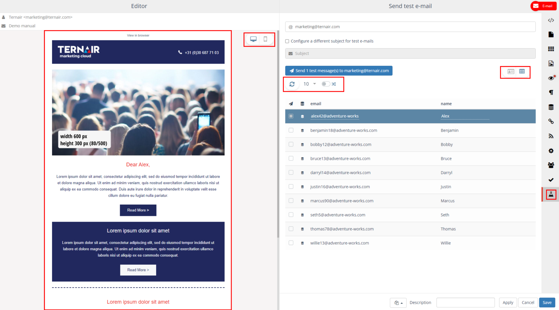Save the e-mail with Save button

click(x=547, y=303)
